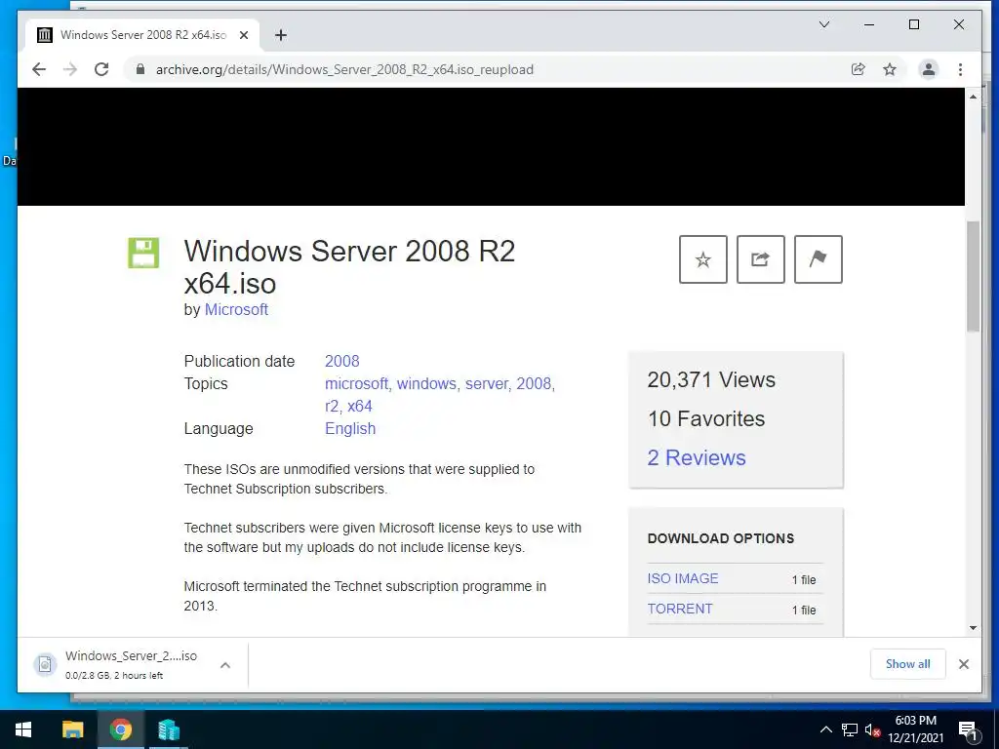The width and height of the screenshot is (999, 749).
Task: Click the padlock site info icon
Action: click(140, 69)
